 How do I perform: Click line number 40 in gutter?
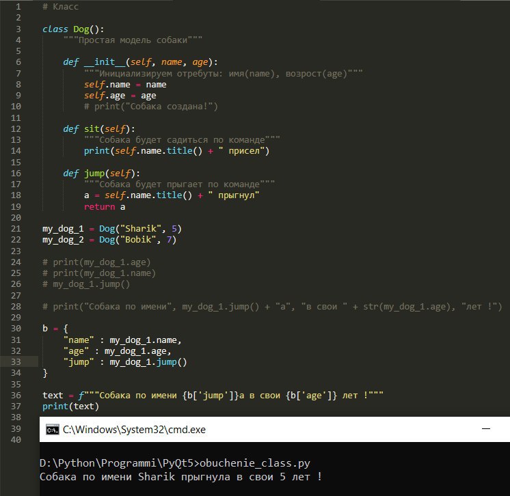(x=16, y=439)
